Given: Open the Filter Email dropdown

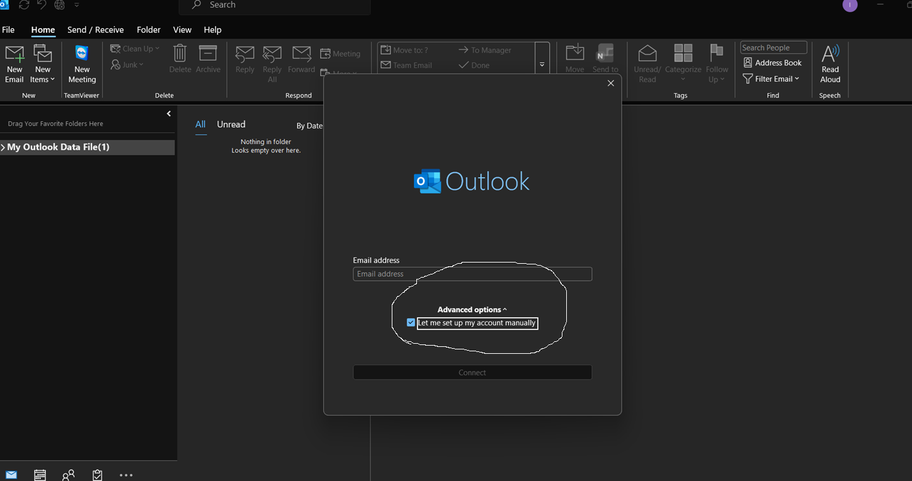Looking at the screenshot, I should [772, 79].
